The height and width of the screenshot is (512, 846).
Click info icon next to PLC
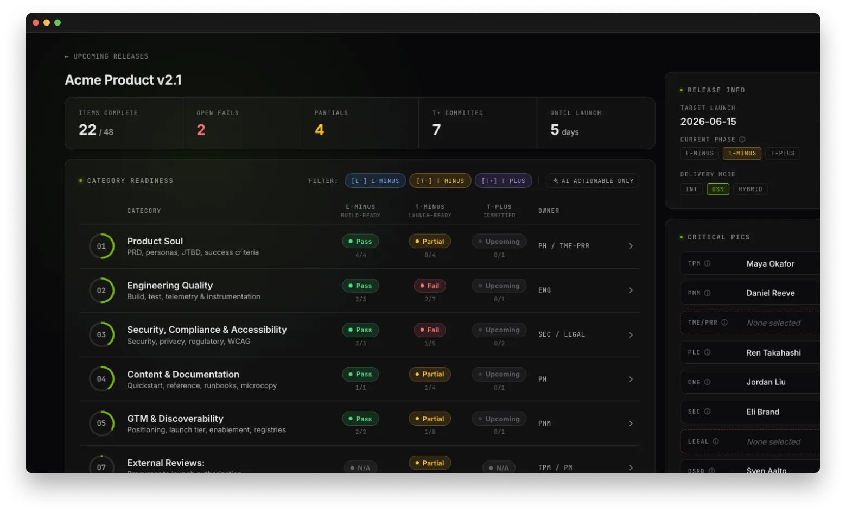pyautogui.click(x=707, y=352)
